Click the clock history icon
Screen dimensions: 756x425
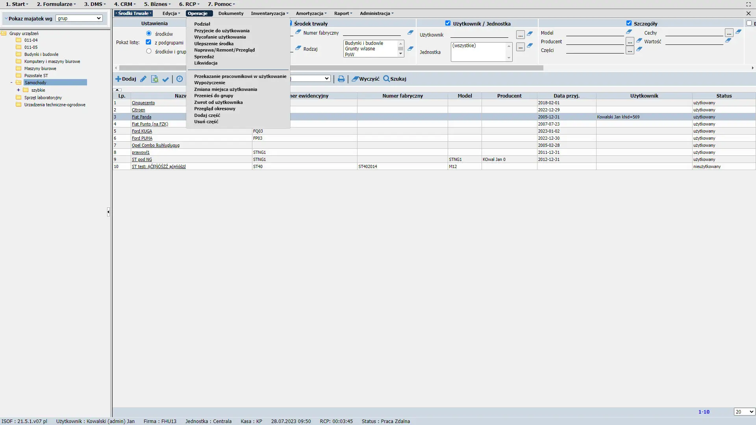pos(180,79)
